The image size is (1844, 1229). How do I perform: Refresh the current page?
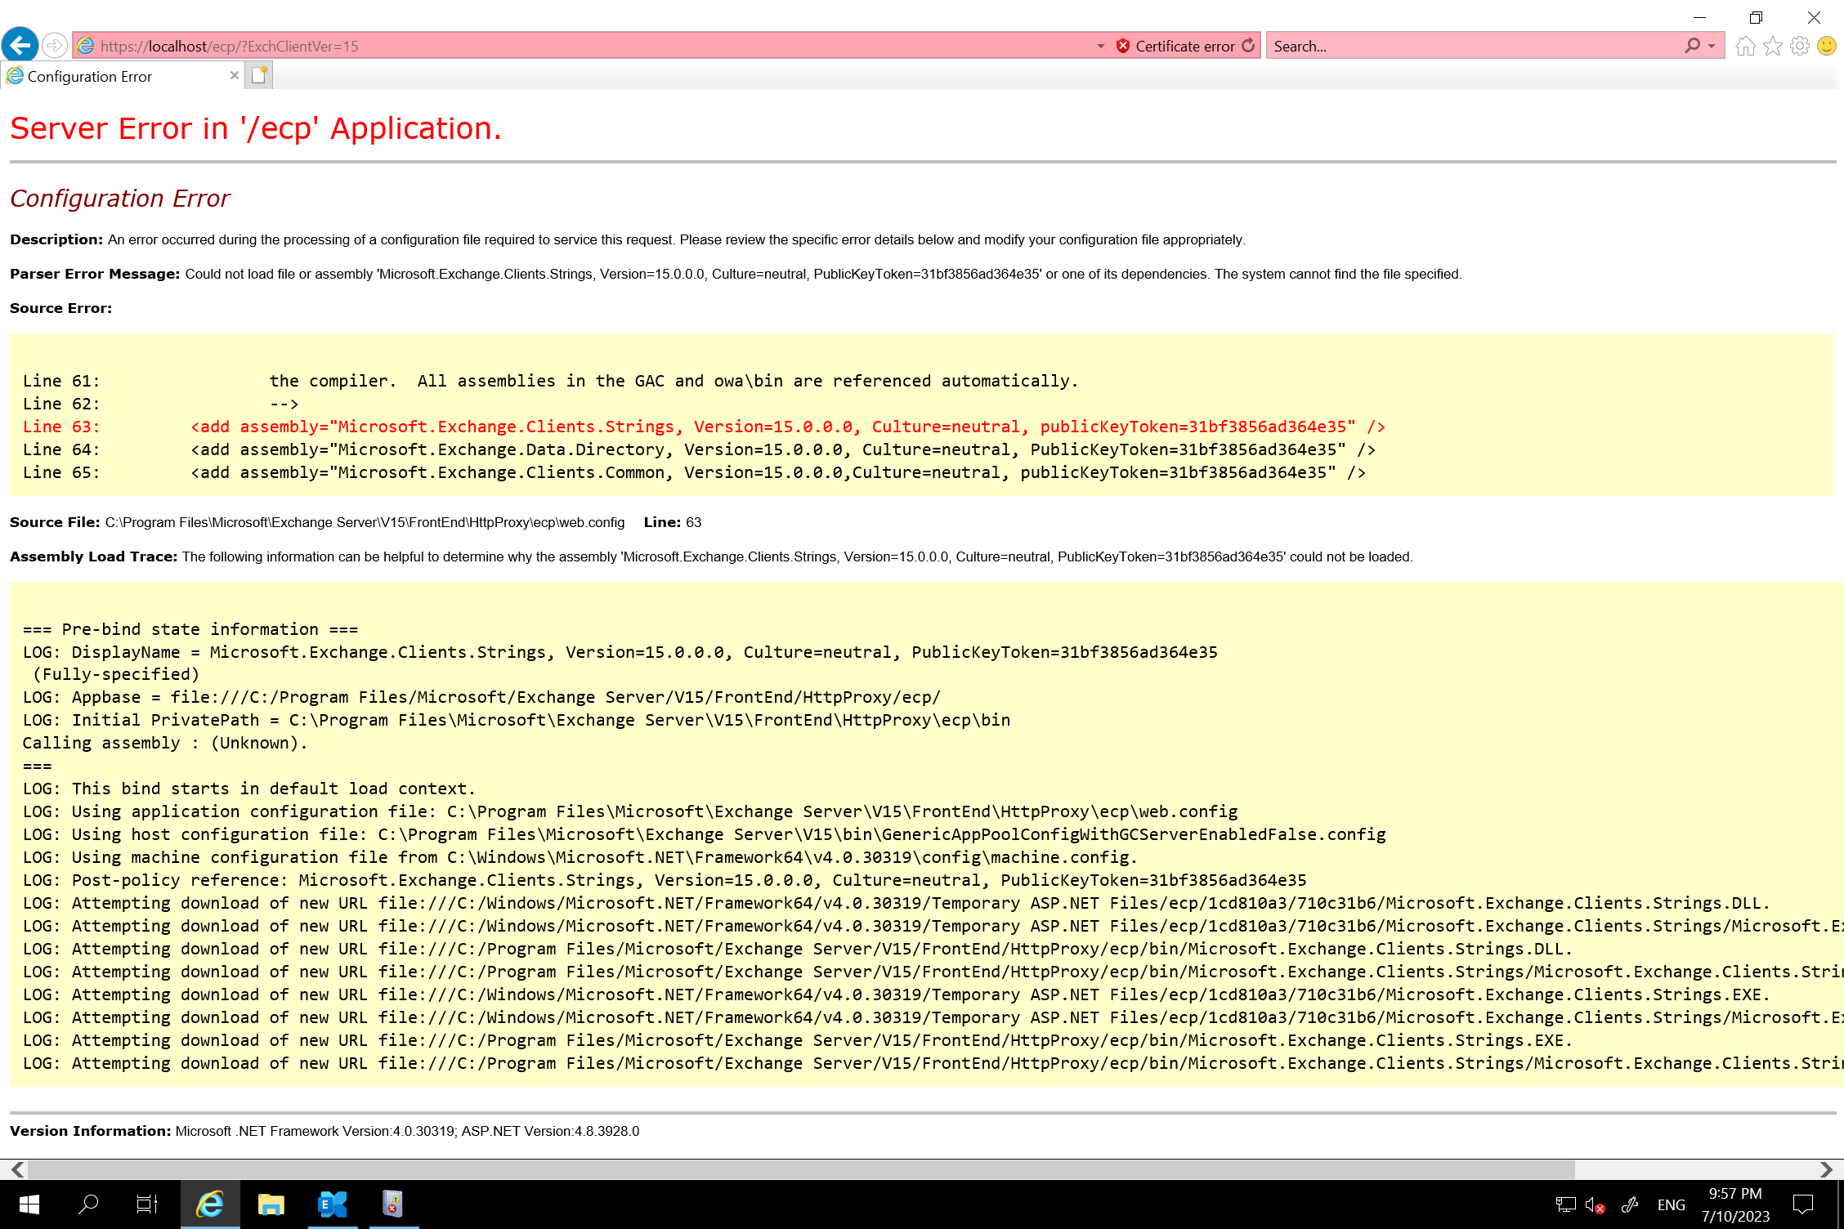coord(1249,46)
